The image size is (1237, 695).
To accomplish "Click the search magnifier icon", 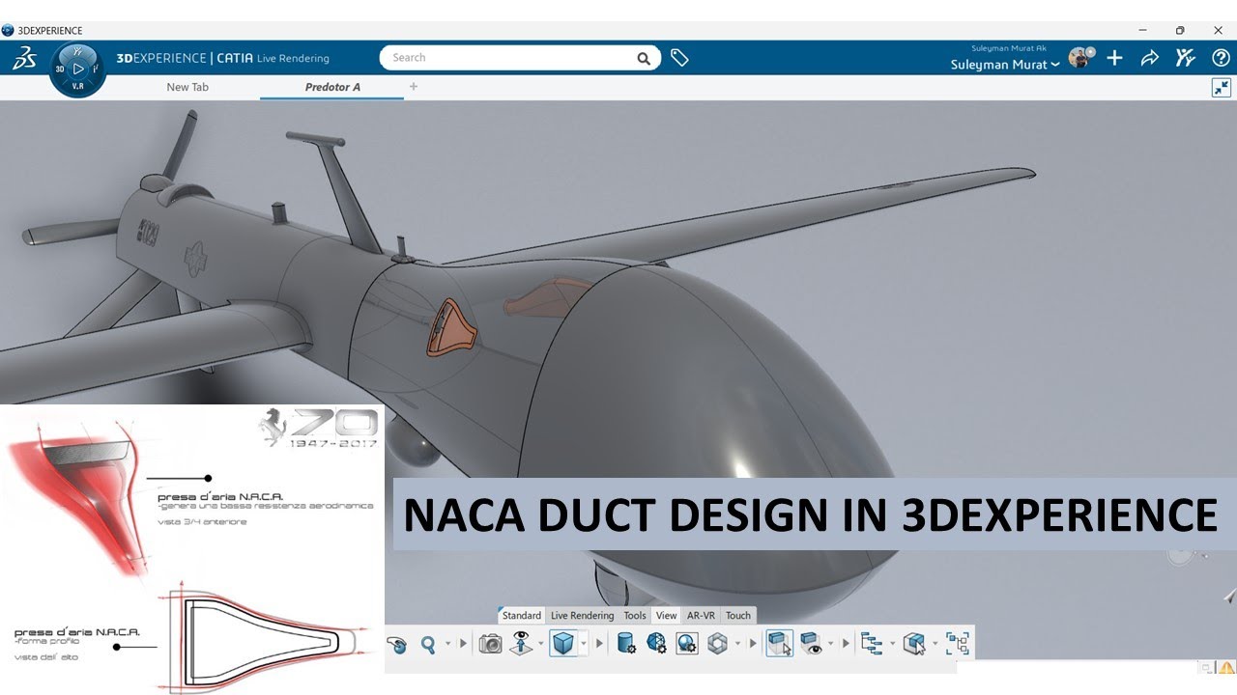I will pos(644,59).
